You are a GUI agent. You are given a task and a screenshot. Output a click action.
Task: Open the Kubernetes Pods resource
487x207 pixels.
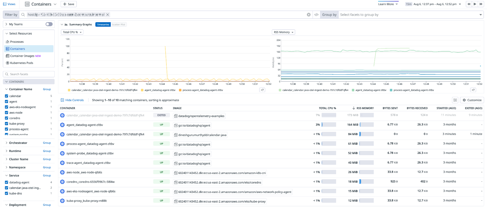coord(21,63)
